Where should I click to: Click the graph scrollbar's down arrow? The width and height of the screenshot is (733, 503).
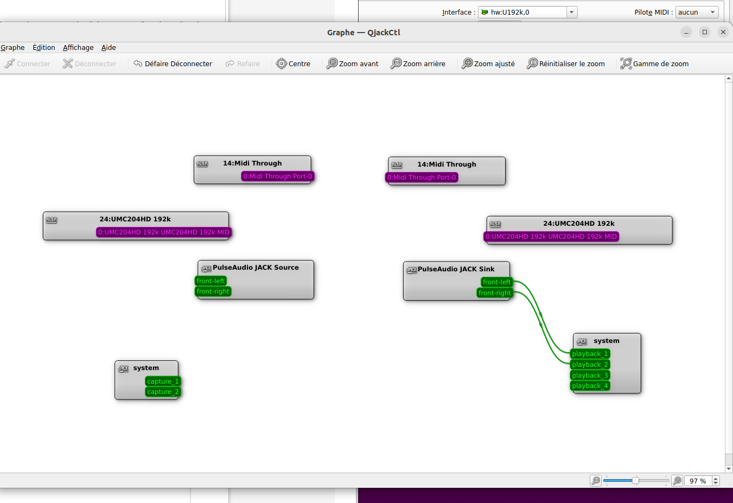(729, 469)
